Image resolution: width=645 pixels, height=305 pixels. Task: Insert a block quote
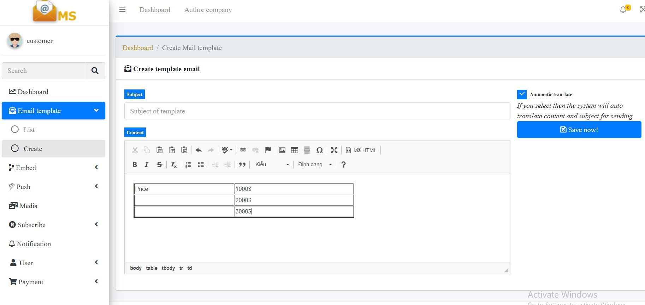pyautogui.click(x=242, y=164)
